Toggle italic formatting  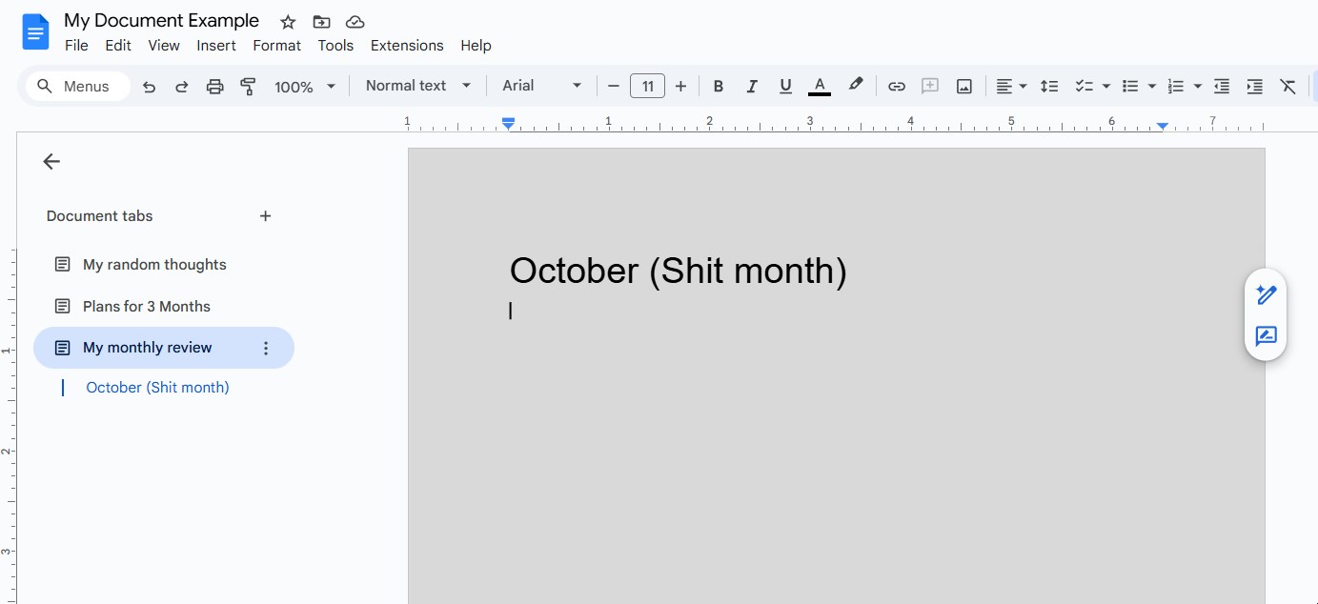[x=752, y=87]
